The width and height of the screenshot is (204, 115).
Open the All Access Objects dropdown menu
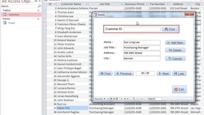pos(36,1)
